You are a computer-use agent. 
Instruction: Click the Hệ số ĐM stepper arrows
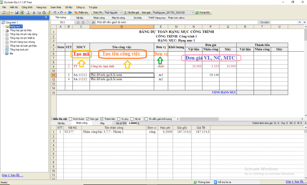(x=139, y=123)
